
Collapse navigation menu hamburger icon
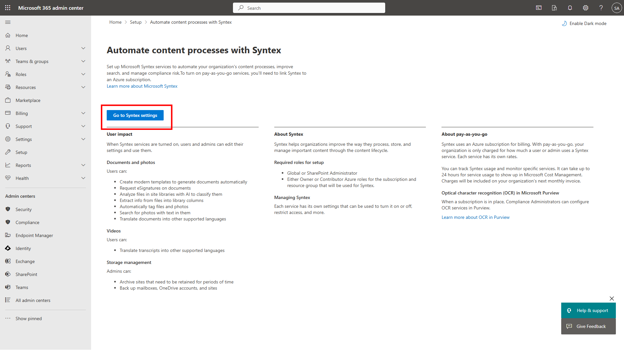point(8,22)
